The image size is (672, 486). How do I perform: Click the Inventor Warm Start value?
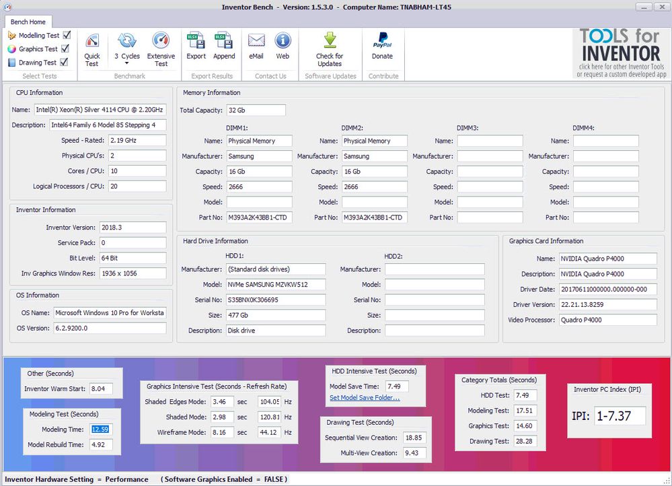[x=101, y=388]
